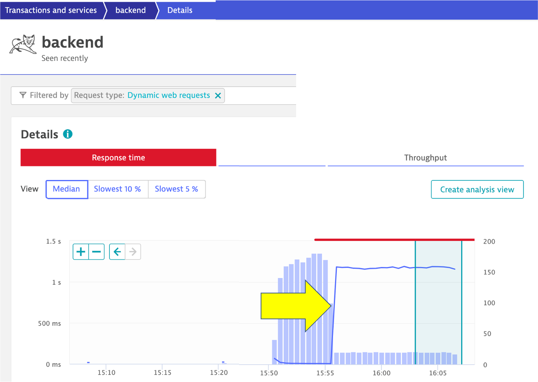Image resolution: width=538 pixels, height=382 pixels.
Task: Switch view to Slowest 10 %
Action: click(x=118, y=189)
